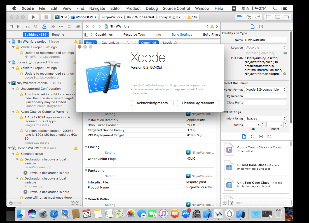Switch to the Resource Tags tab
The height and width of the screenshot is (223, 309).
pos(134,35)
